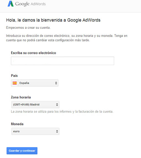The image size is (141, 158).
Task: Click the arrows on the España selector
Action: [56, 83]
